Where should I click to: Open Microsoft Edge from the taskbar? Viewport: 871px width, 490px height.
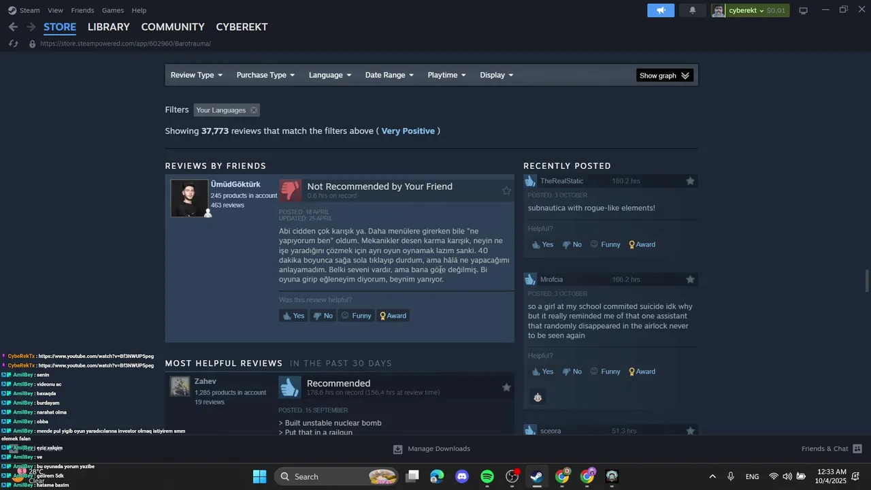[x=437, y=476]
